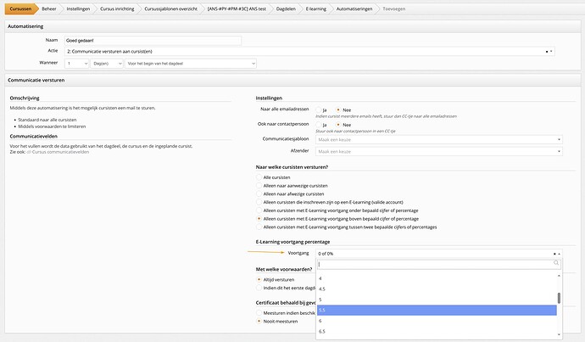Open 'Voor het begin van het dagdeel' dropdown
Viewport: 585px width, 342px height.
click(x=189, y=63)
